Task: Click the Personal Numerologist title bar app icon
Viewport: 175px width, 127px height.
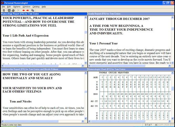Action: 2,3
